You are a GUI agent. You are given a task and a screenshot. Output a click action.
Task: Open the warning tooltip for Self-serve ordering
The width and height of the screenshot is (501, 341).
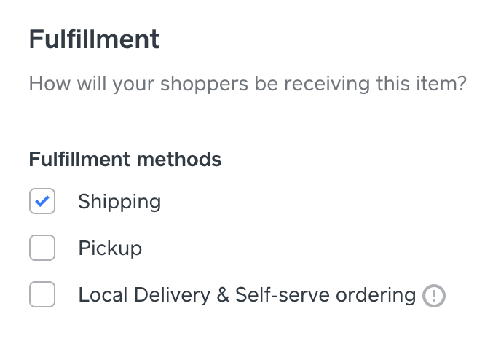point(434,295)
